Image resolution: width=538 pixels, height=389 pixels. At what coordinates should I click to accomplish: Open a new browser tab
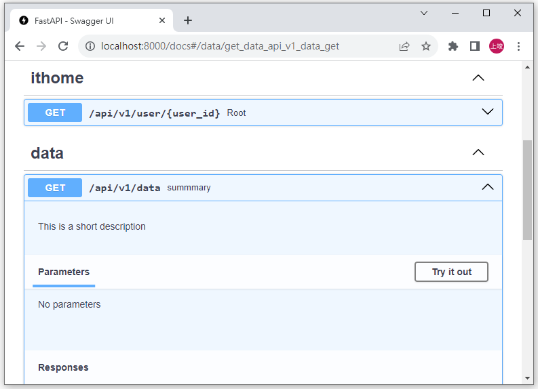(x=188, y=20)
